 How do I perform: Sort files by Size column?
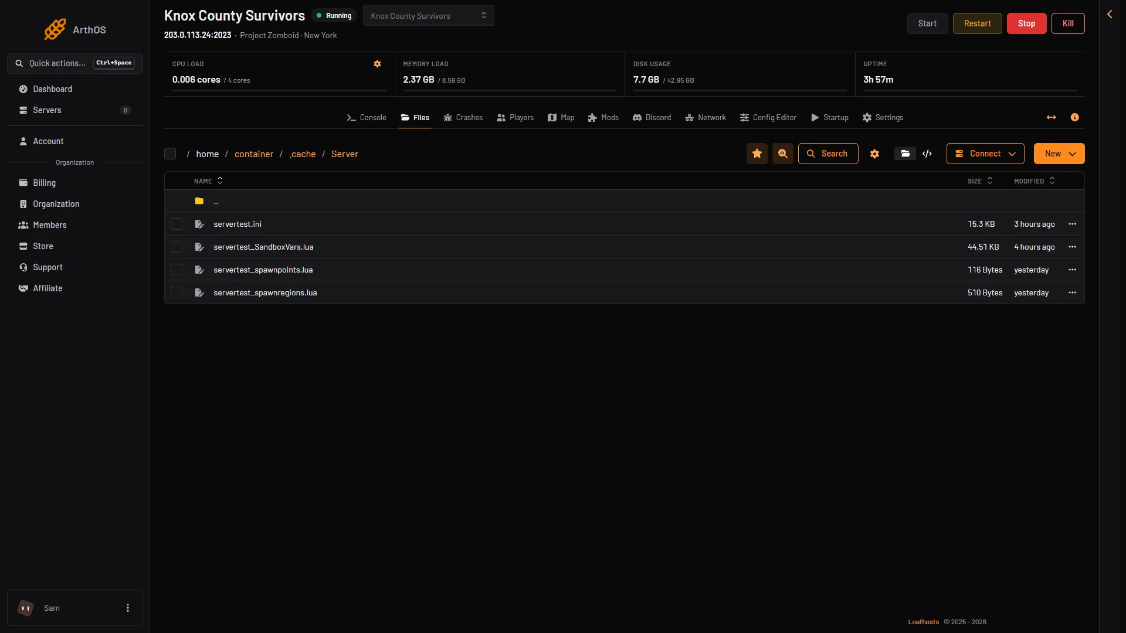point(980,181)
